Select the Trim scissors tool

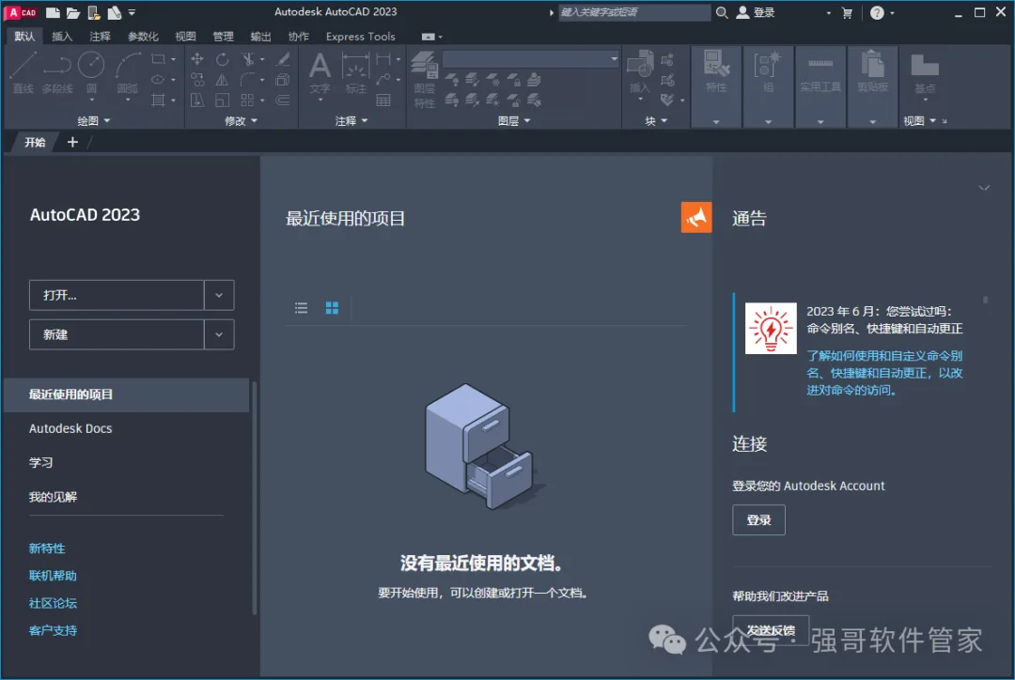point(248,59)
